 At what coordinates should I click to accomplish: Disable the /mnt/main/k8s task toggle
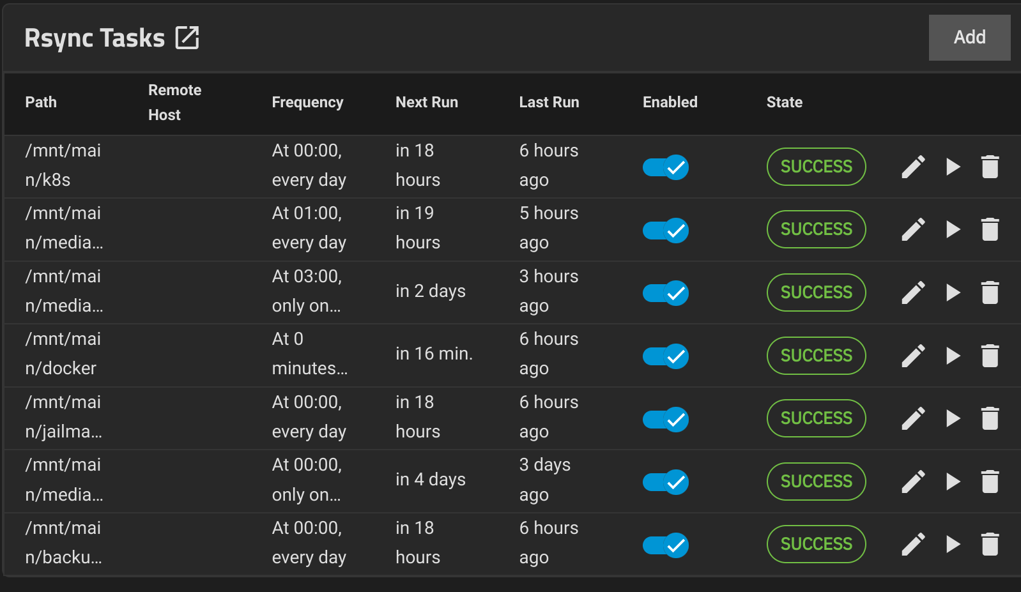666,167
